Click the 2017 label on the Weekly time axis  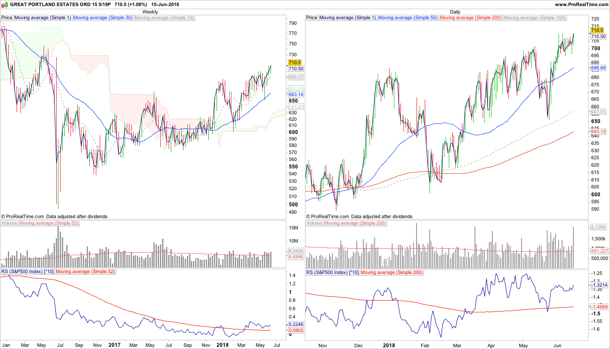click(114, 345)
